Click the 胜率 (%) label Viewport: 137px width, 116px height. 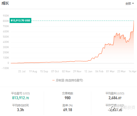[x=67, y=105]
